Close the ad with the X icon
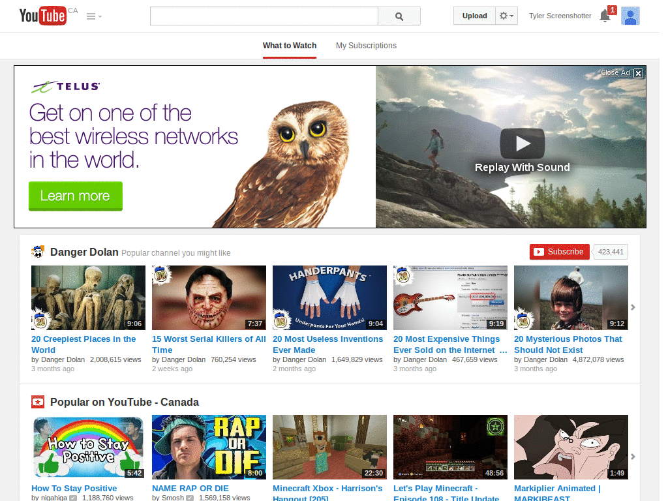The width and height of the screenshot is (668, 501). [638, 73]
